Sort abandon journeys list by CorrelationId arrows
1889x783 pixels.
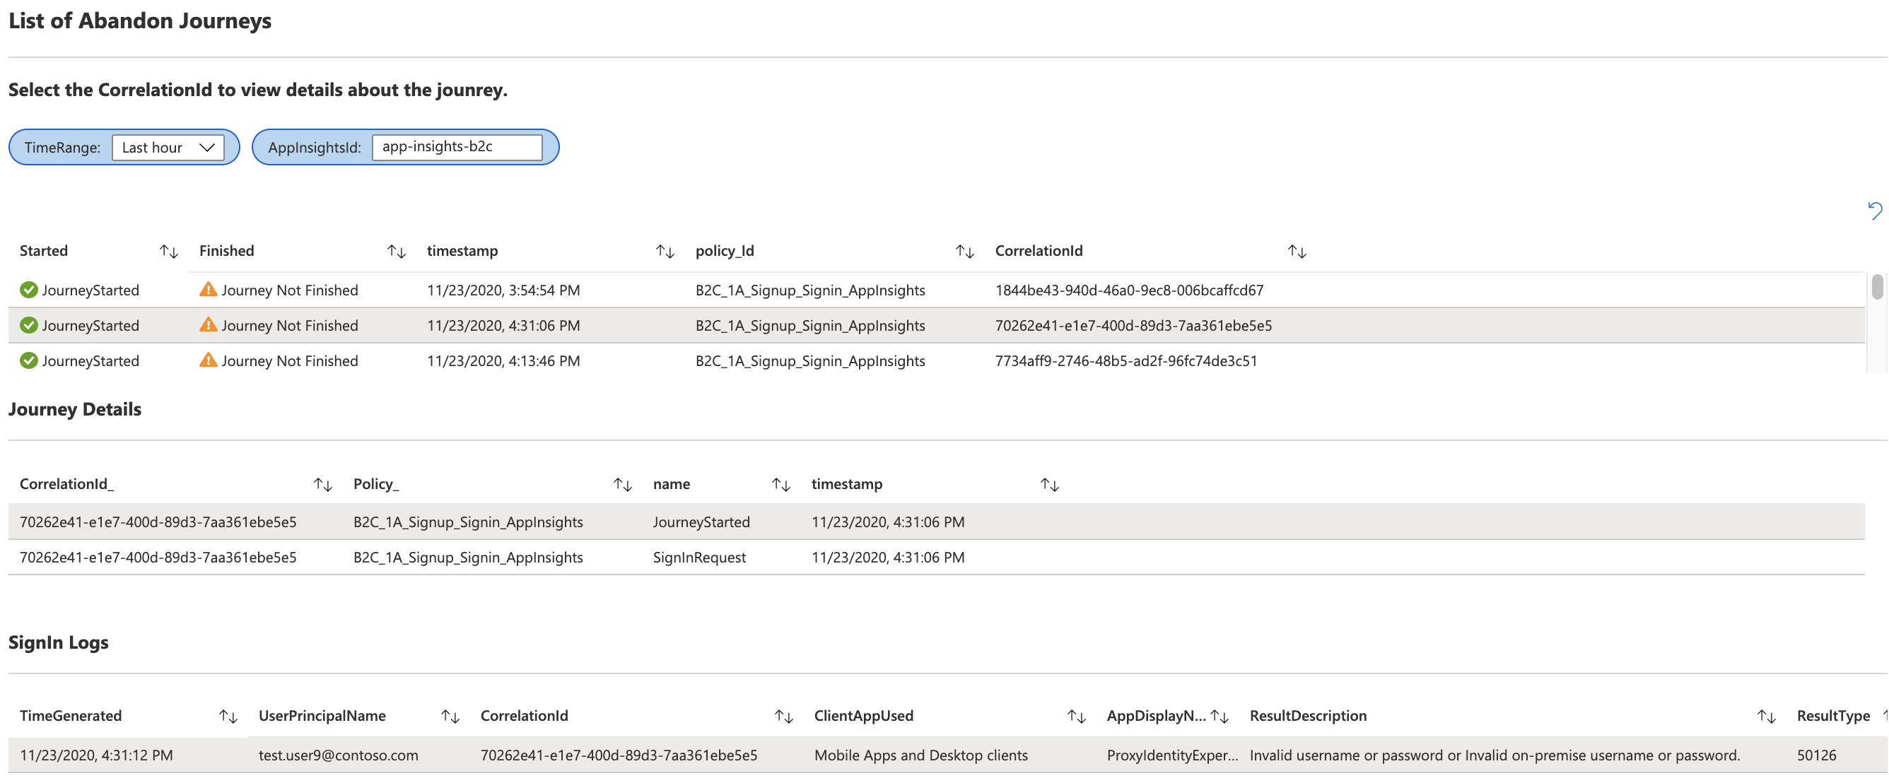pos(1297,252)
